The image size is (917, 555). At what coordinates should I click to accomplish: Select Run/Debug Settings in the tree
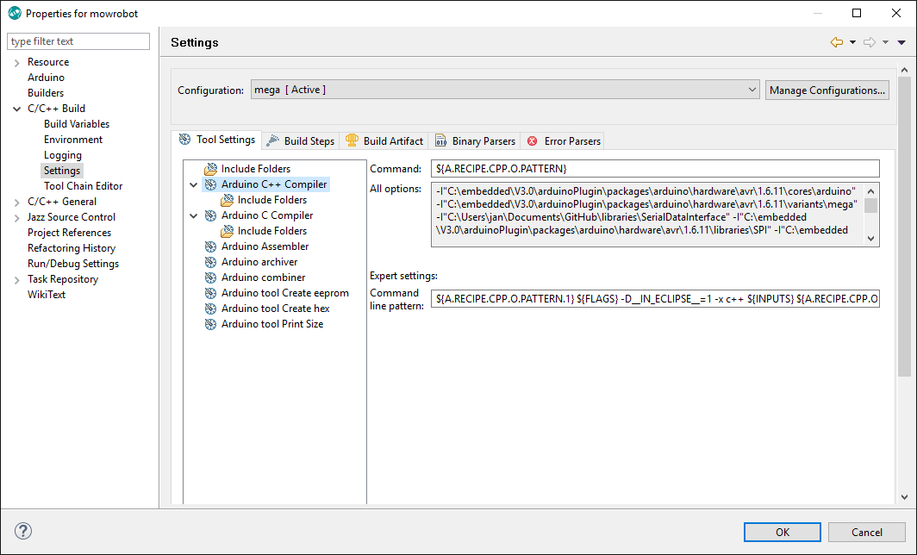[73, 264]
